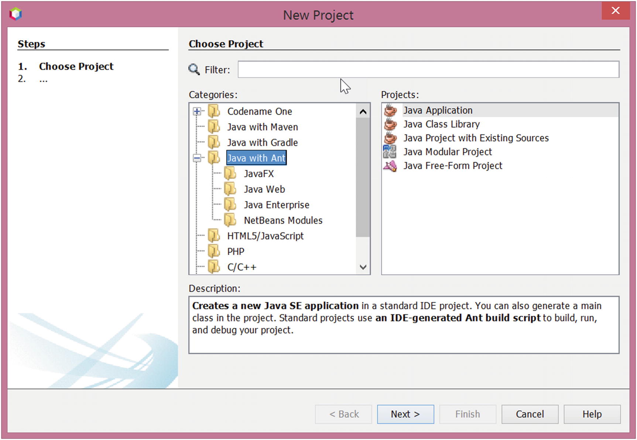Viewport: 637px width, 440px height.
Task: Select the NetBeans Modules subcategory
Action: pos(283,220)
